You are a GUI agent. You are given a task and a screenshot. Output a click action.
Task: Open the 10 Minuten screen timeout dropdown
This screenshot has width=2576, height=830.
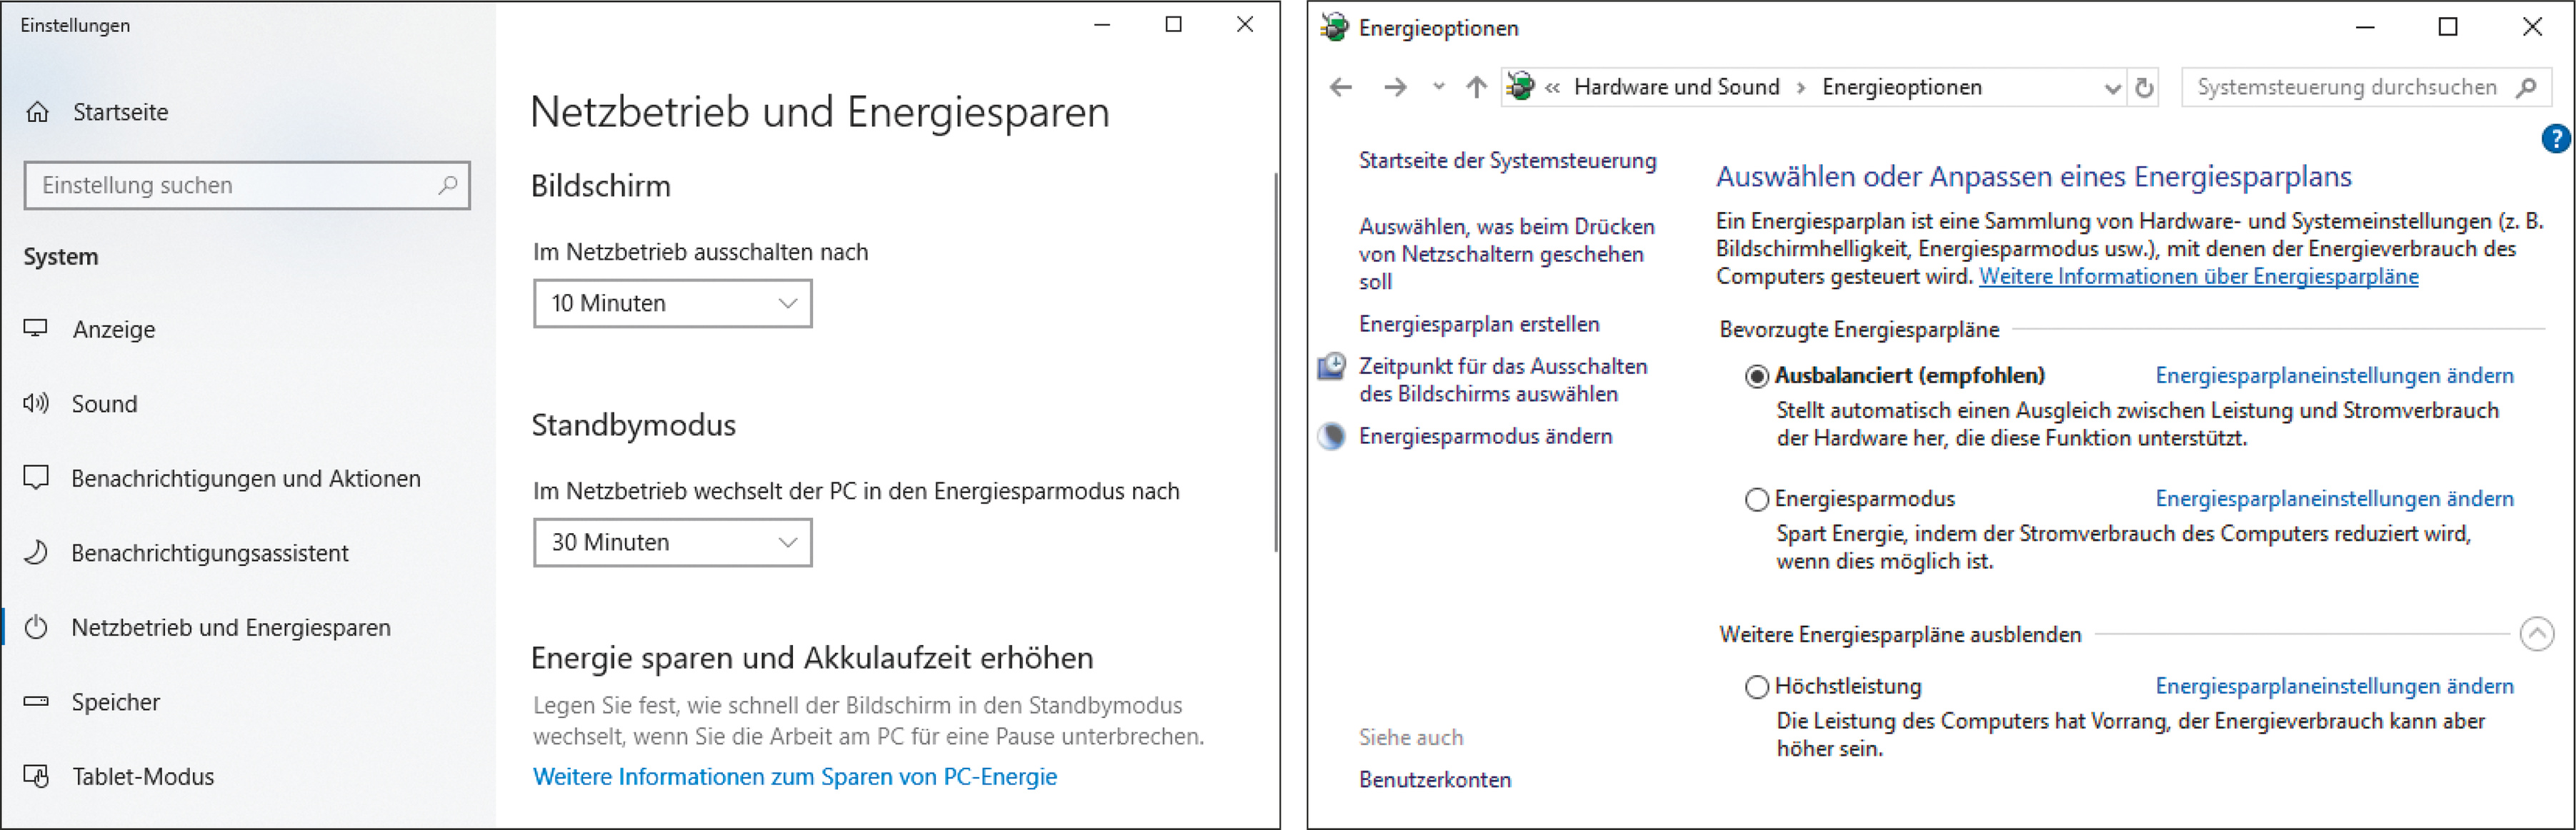(672, 303)
